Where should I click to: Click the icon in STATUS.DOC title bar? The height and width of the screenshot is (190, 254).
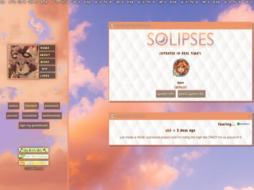(112, 116)
